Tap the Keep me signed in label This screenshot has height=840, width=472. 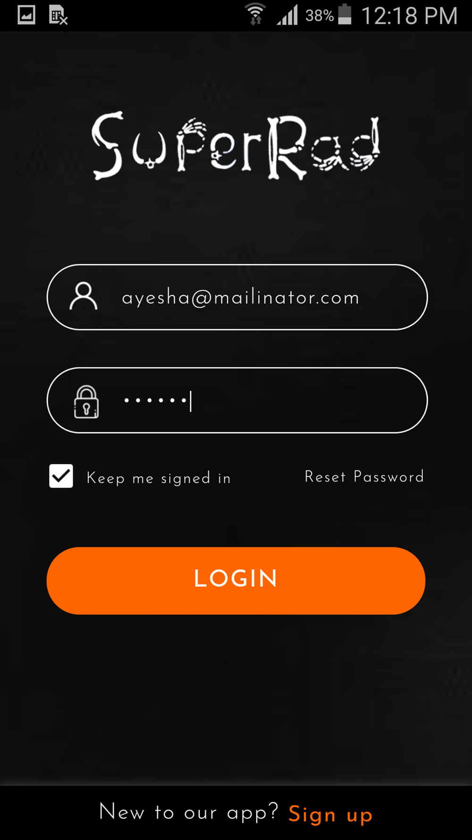coord(159,478)
